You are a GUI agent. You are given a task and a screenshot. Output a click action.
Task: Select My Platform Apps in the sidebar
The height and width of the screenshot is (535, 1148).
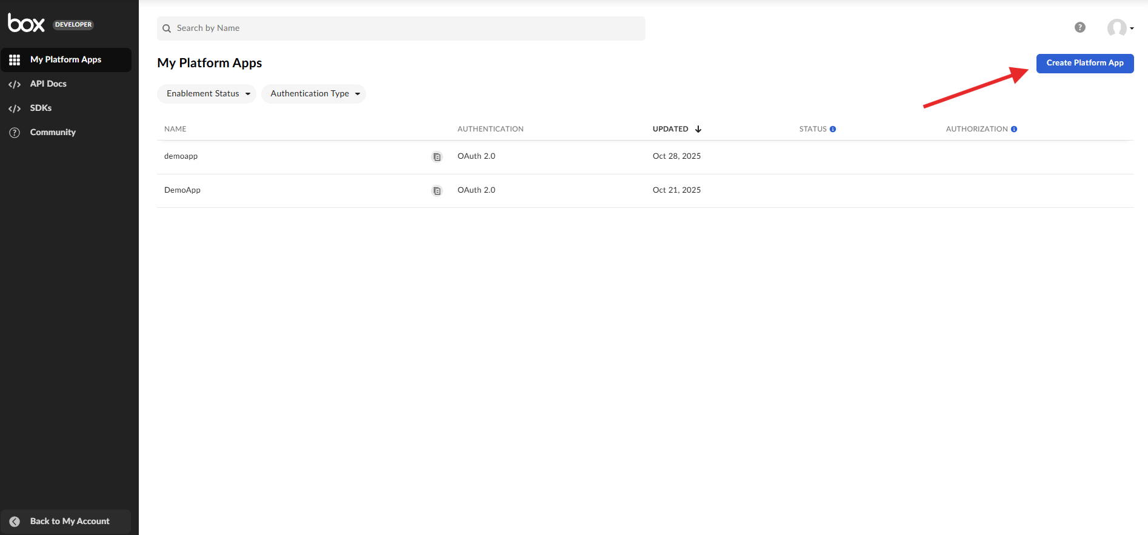point(66,60)
